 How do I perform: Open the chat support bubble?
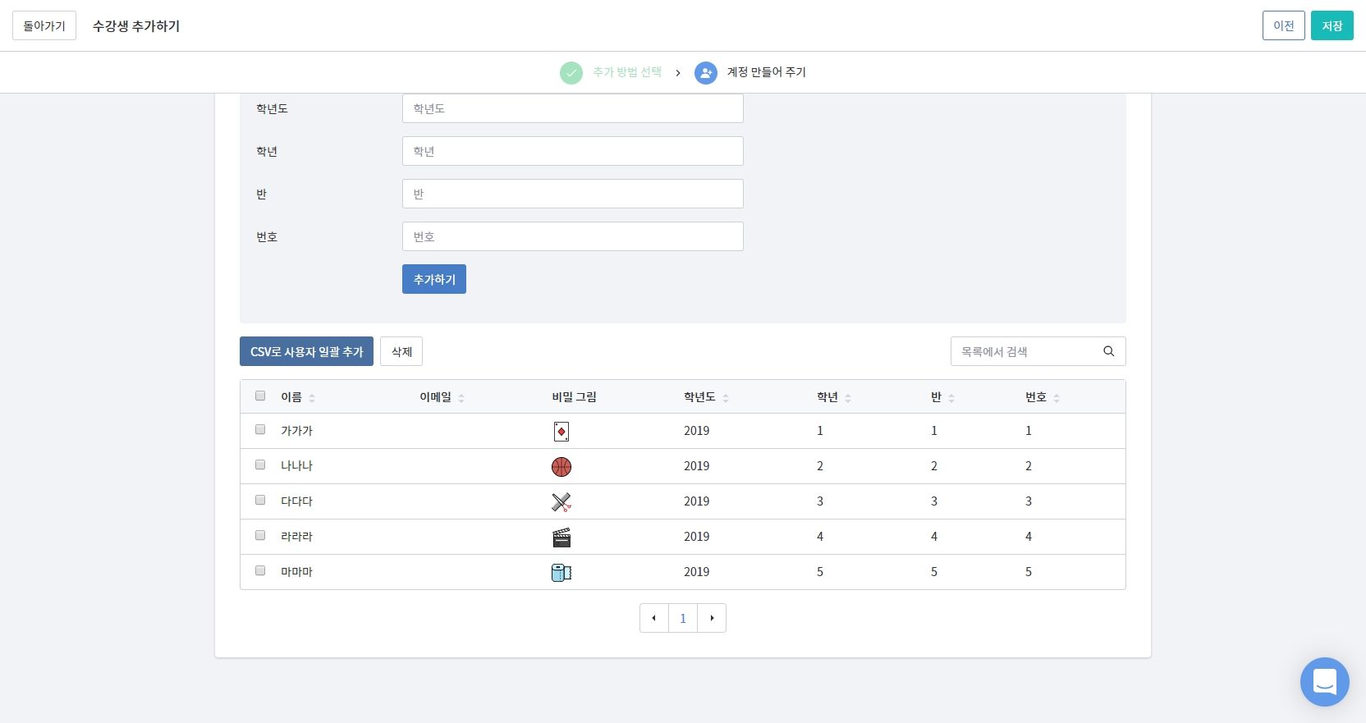1324,682
